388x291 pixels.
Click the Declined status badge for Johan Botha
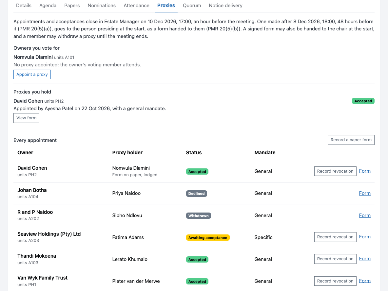point(197,194)
